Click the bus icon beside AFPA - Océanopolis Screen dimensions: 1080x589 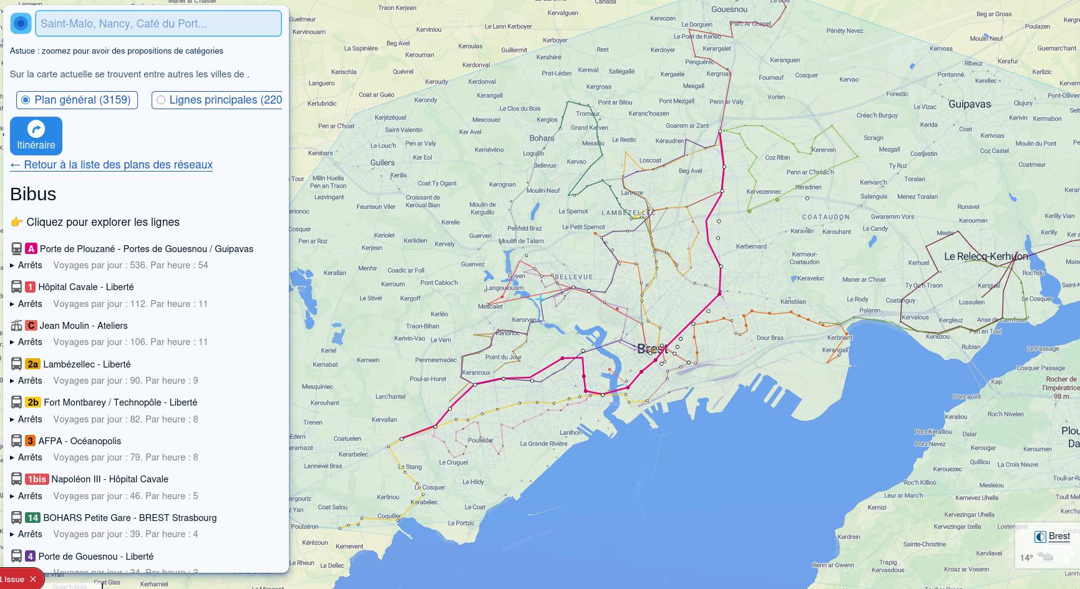tap(17, 441)
